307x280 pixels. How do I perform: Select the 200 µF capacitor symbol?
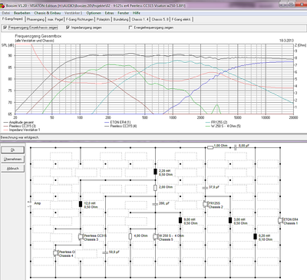(x=155, y=204)
